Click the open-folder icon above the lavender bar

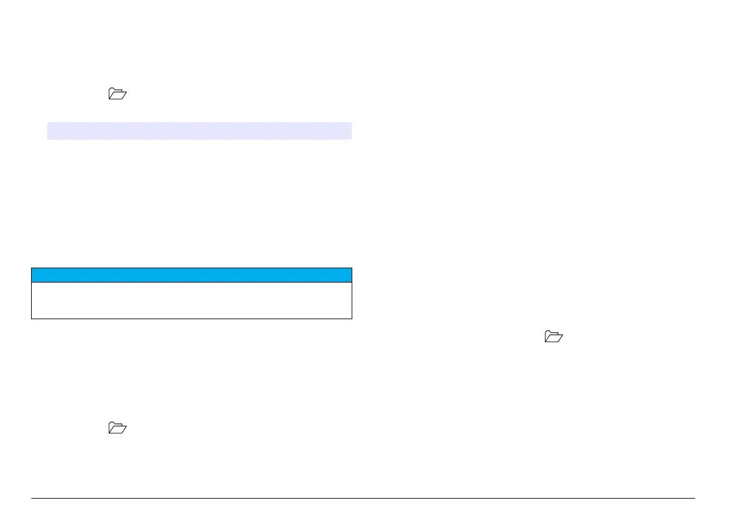(117, 93)
